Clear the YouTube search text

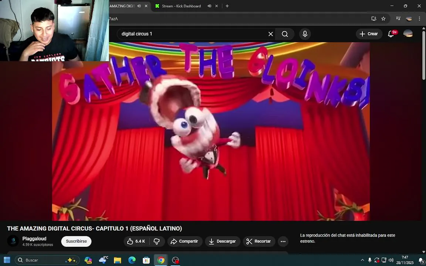[271, 34]
